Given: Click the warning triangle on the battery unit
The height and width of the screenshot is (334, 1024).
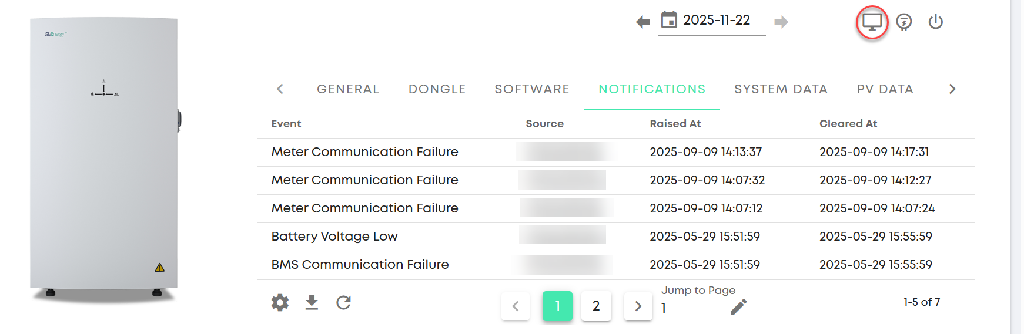Looking at the screenshot, I should [x=159, y=268].
